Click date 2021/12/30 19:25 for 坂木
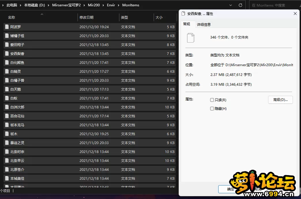This screenshot has width=301, height=199. tap(94, 134)
